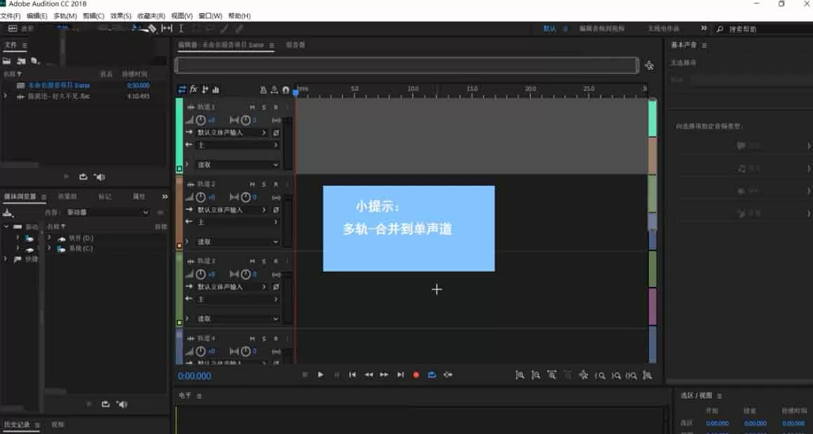Viewport: 813px width, 434px height.
Task: Click the move to previous marker button
Action: pyautogui.click(x=352, y=375)
